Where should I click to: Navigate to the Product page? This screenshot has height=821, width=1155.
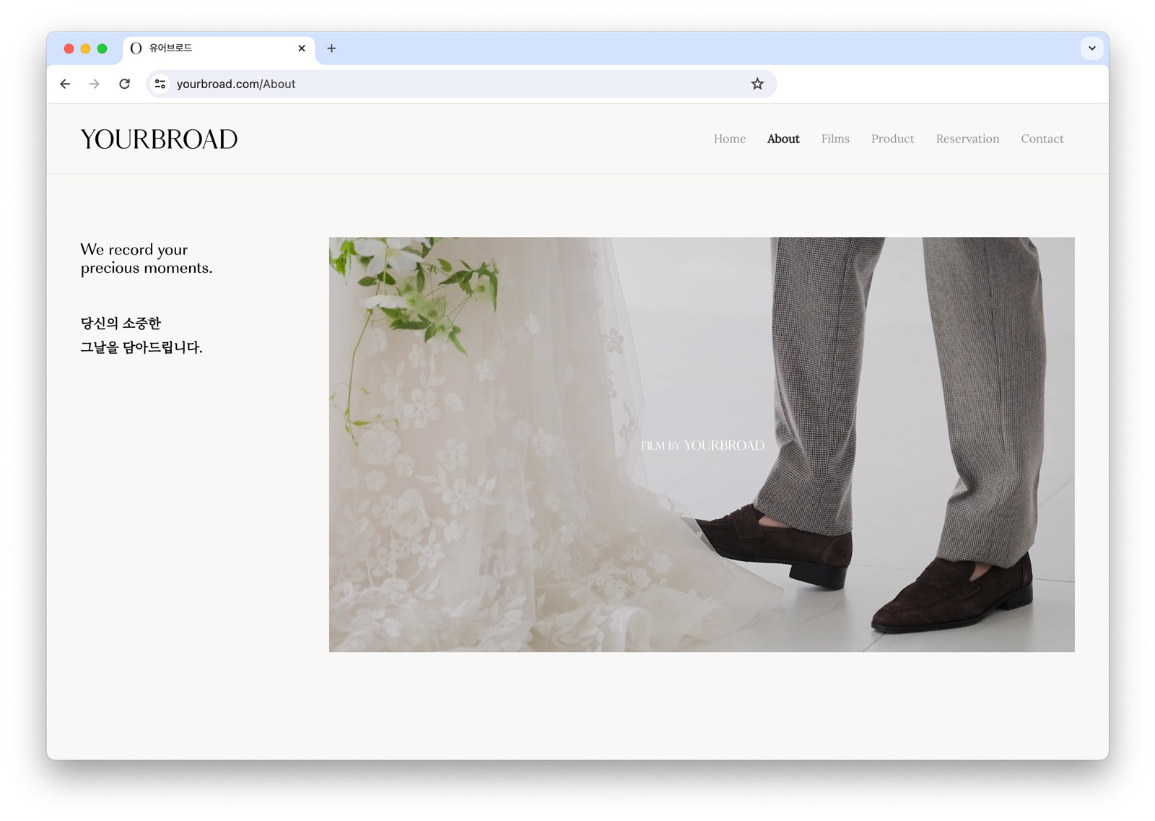892,139
